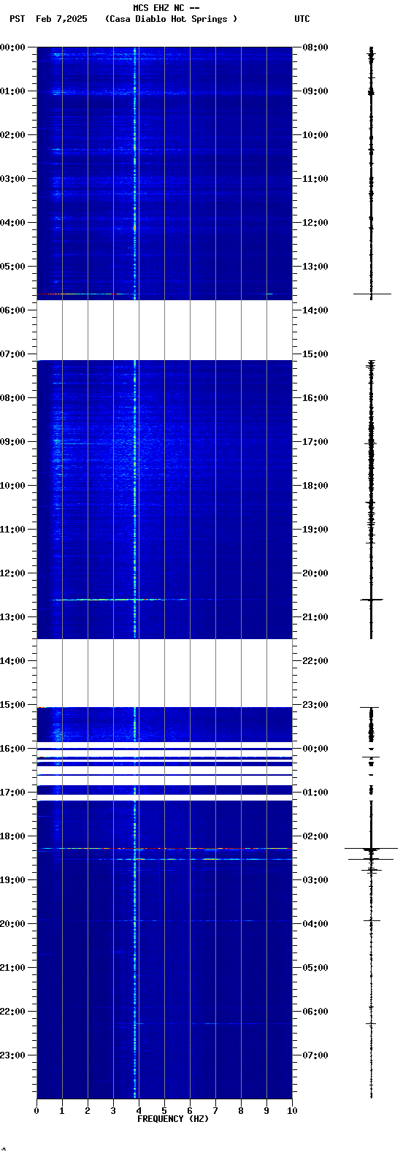The image size is (403, 1157).
Task: Click the 'MCS EHZ NC --' title text
Action: pyautogui.click(x=166, y=8)
